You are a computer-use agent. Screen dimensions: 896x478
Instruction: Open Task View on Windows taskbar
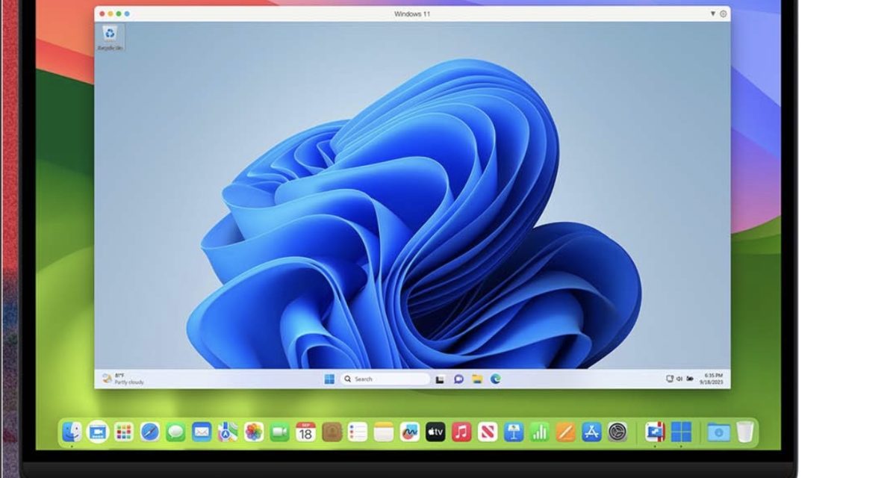[x=441, y=379]
